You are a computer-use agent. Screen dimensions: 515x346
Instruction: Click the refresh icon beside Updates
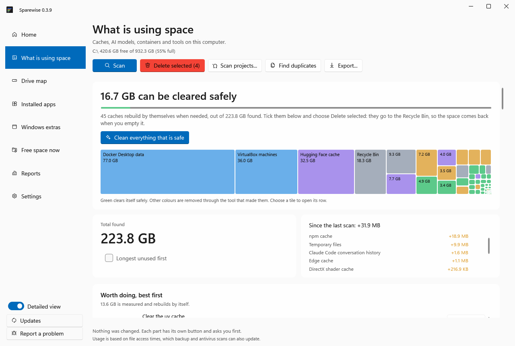pyautogui.click(x=14, y=321)
